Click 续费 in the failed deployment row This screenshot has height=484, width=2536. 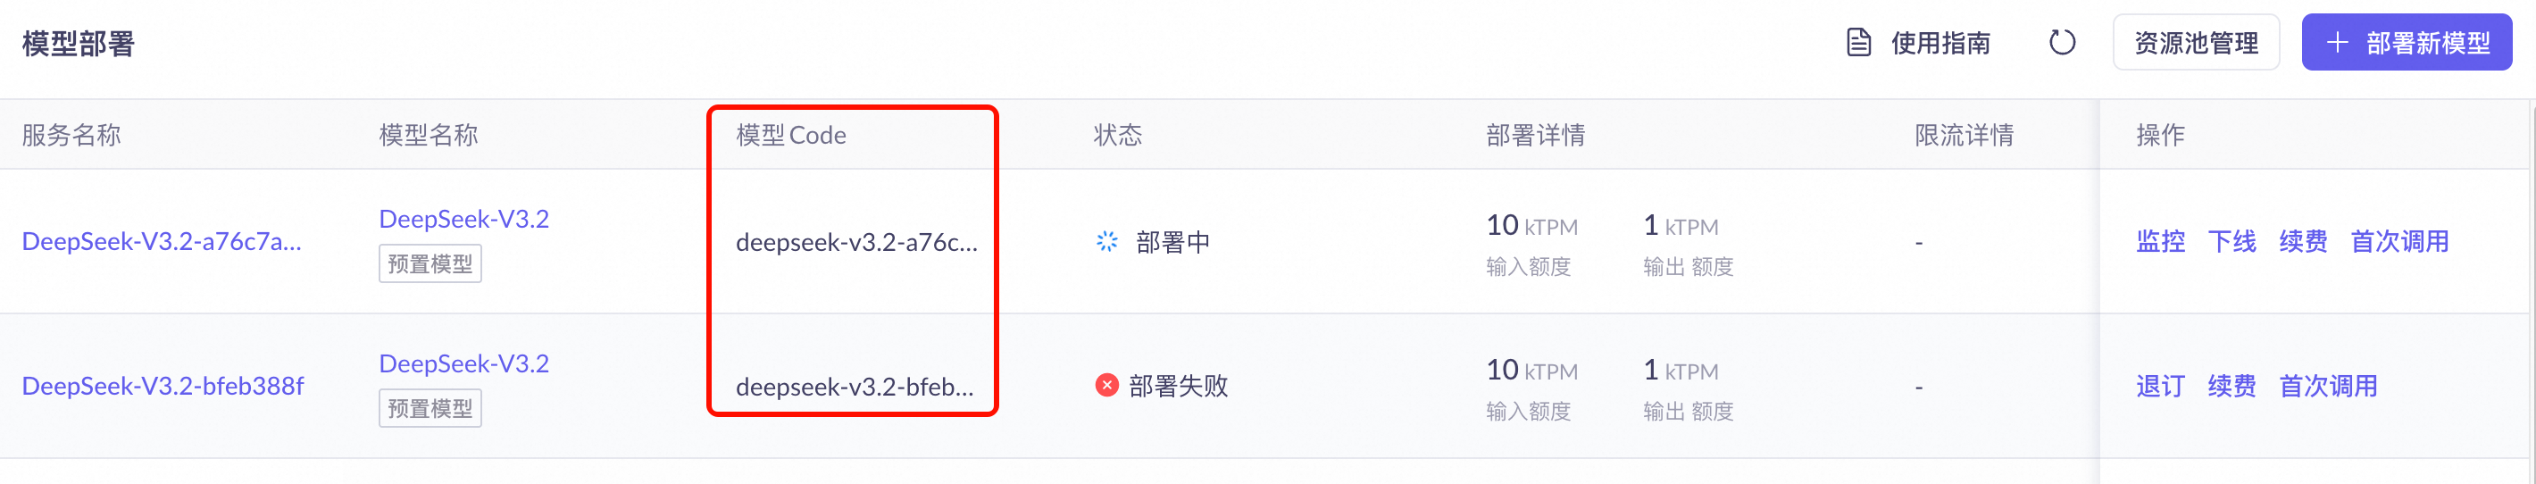click(x=2232, y=386)
